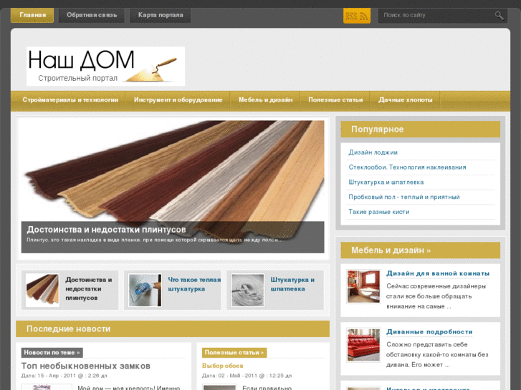Screen dimensions: 521x390
Task: Open article Топ необыкновенных замков
Action: point(86,366)
